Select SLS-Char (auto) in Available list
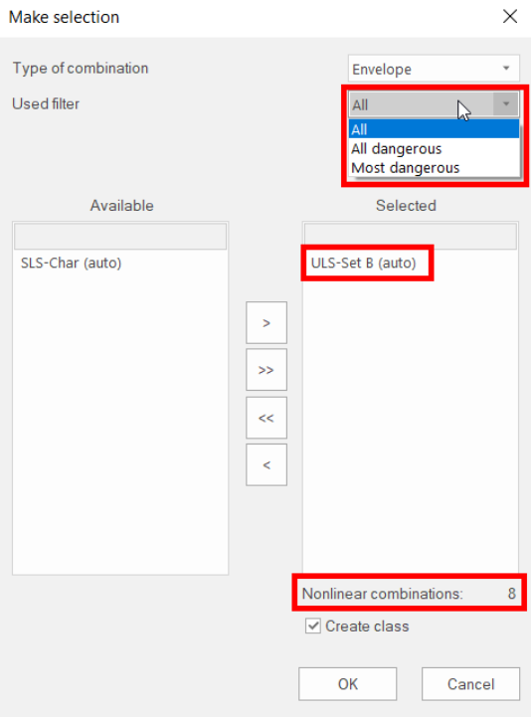The height and width of the screenshot is (717, 531). pos(71,263)
